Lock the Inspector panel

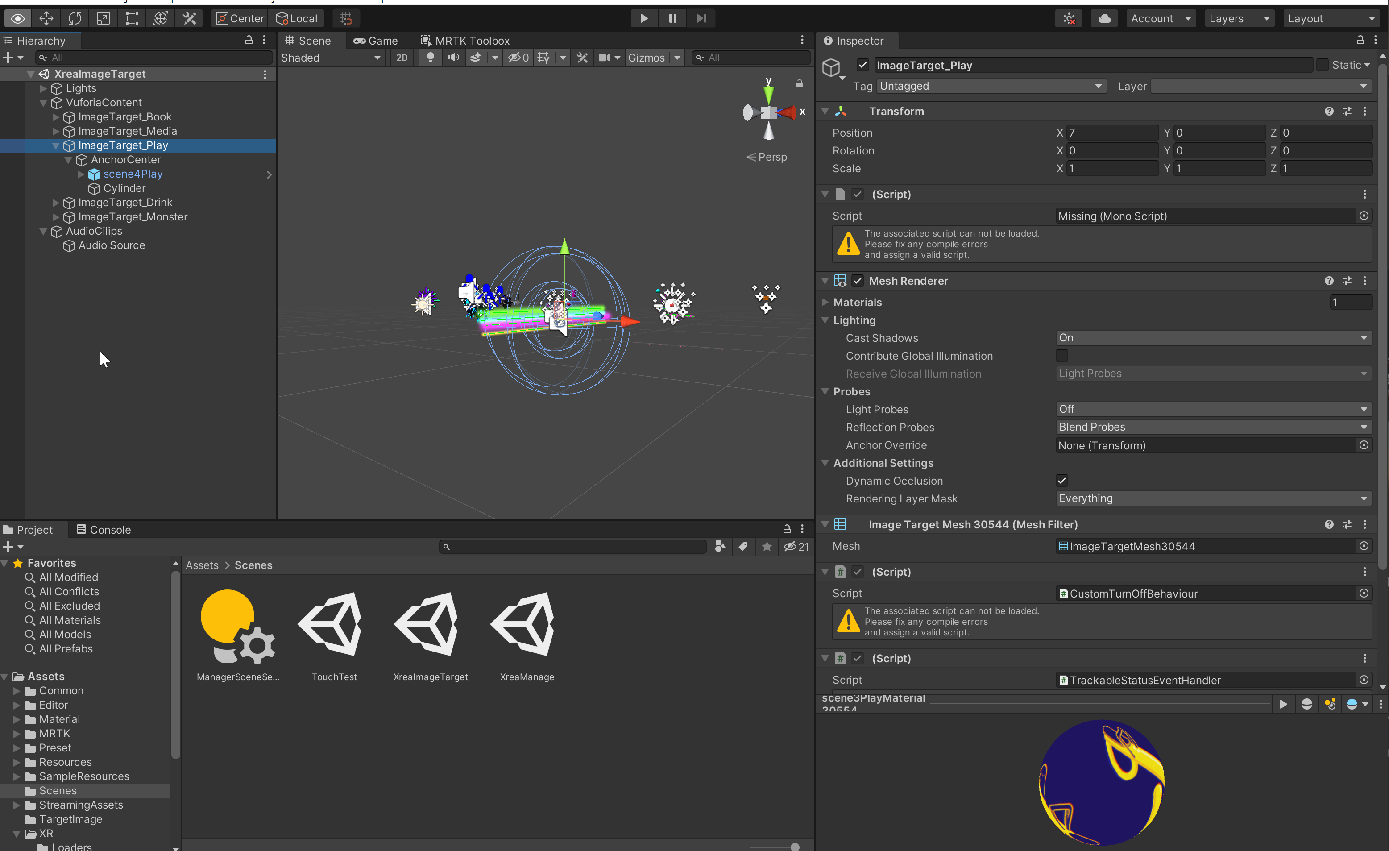pos(1360,40)
